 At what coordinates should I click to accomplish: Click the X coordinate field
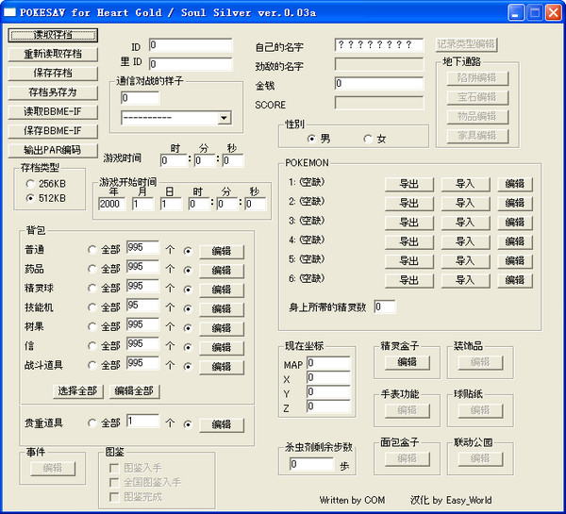328,377
